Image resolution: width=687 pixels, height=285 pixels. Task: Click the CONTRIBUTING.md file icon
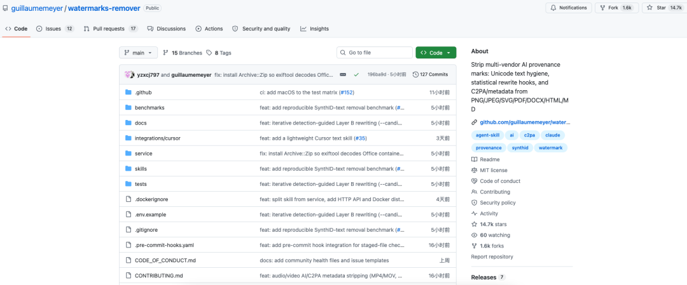pos(128,276)
